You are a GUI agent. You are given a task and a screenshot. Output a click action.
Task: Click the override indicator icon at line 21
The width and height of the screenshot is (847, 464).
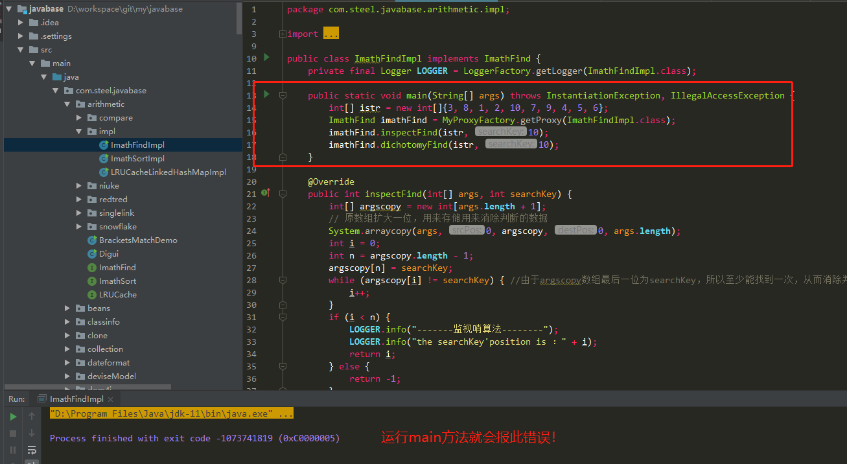pyautogui.click(x=265, y=191)
